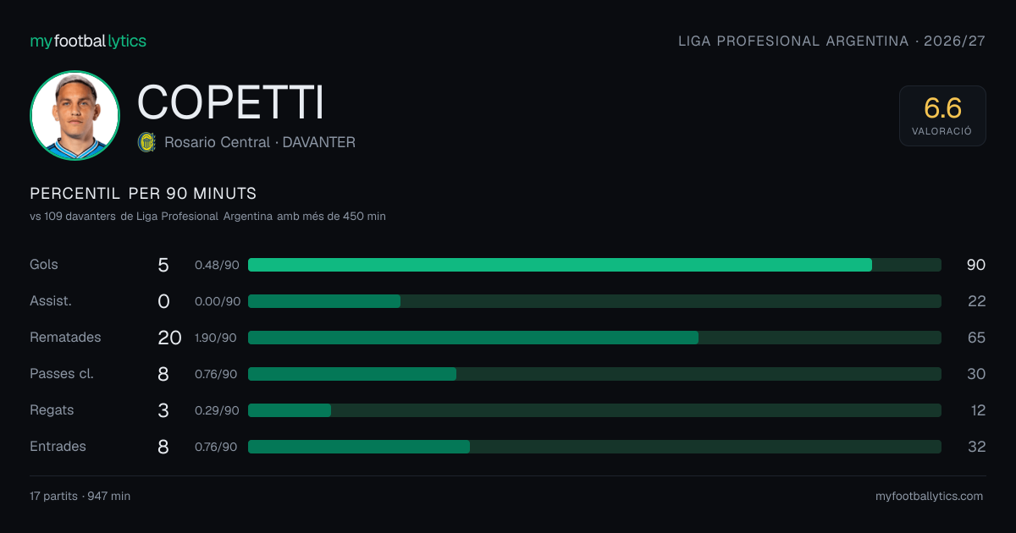This screenshot has height=533, width=1016.
Task: Click the 17 partits · 947 min footer text
Action: (80, 497)
